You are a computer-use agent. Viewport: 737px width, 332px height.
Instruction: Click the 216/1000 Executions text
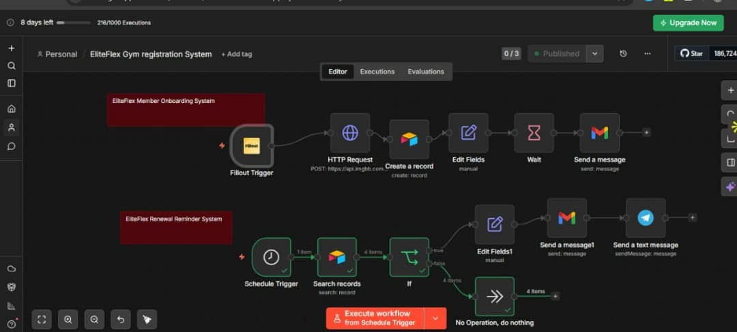124,22
